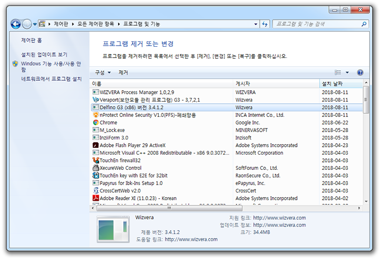Click the list's vertical scrollbar thumb
Screen dimensions: 381x259
pyautogui.click(x=366, y=100)
